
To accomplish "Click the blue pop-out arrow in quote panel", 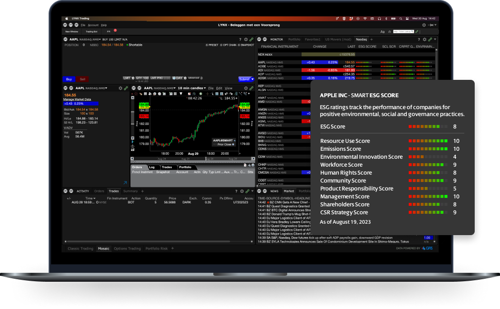I will (125, 183).
